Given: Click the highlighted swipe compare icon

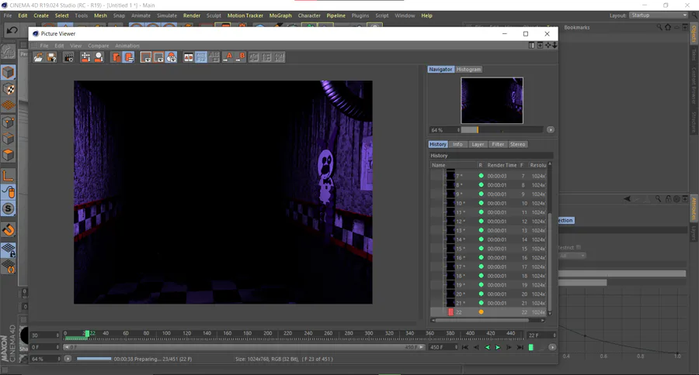Looking at the screenshot, I should (201, 57).
